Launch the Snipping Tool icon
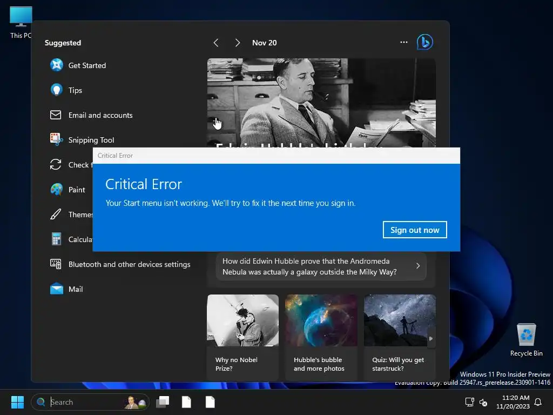Screen dimensions: 553x415 (56, 140)
